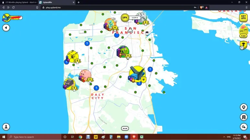
Task: Click the password key icon in address bar
Action: [x=195, y=7]
